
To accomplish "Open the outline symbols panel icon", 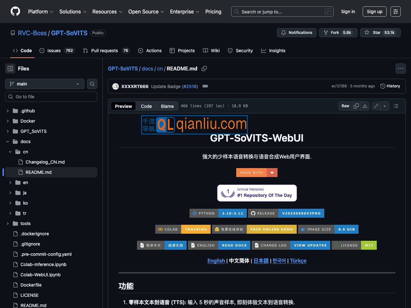I will click(x=396, y=106).
